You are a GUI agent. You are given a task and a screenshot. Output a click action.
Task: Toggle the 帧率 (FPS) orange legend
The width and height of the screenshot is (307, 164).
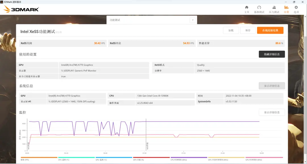39,157
